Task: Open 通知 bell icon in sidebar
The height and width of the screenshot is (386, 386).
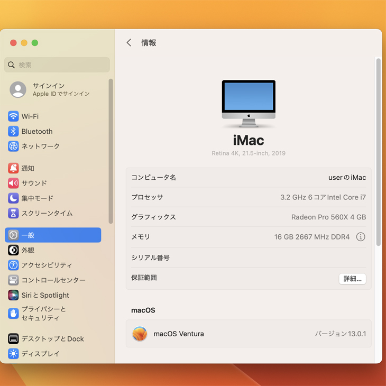Action: point(13,168)
